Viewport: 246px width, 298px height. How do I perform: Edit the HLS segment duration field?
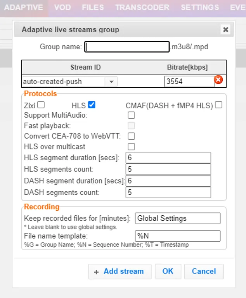(x=168, y=158)
